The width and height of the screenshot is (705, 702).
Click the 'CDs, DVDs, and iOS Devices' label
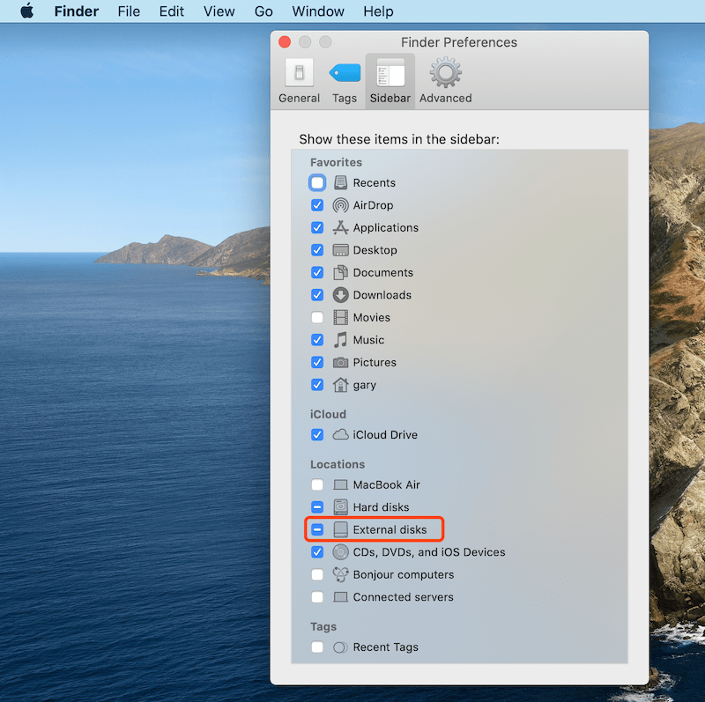tap(429, 552)
